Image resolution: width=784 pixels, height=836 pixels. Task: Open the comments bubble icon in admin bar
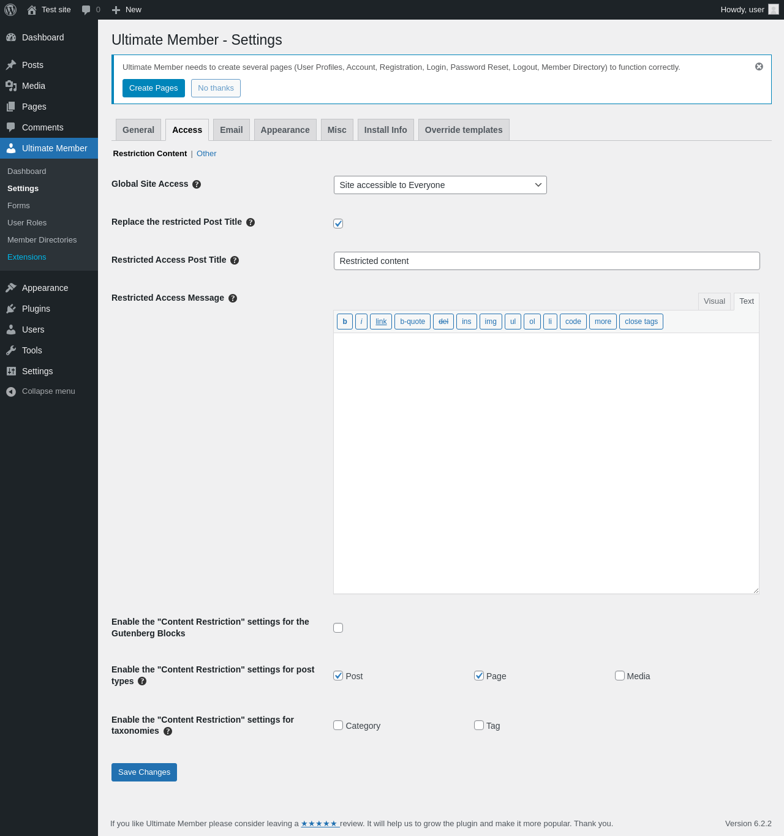coord(86,10)
